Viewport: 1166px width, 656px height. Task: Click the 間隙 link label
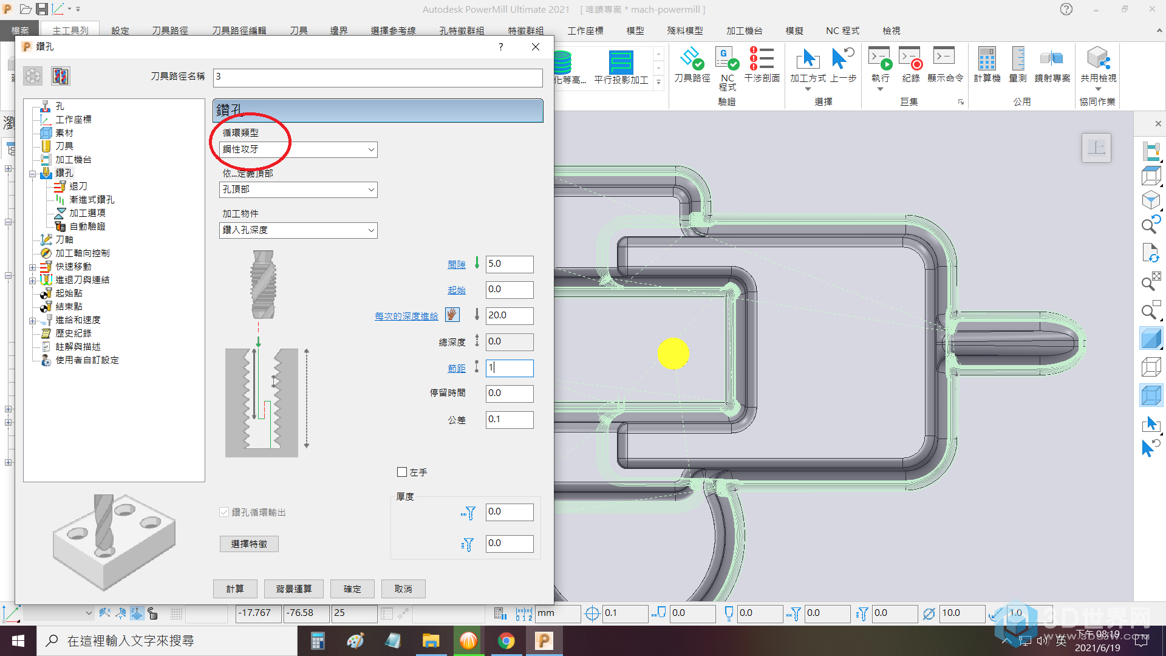(x=456, y=264)
